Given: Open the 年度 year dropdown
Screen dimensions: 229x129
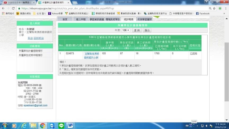Looking at the screenshot, I should coord(126,30).
